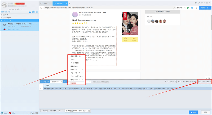Click the robot icon of 涙の女王 task
This screenshot has width=212, height=115.
[5, 25]
